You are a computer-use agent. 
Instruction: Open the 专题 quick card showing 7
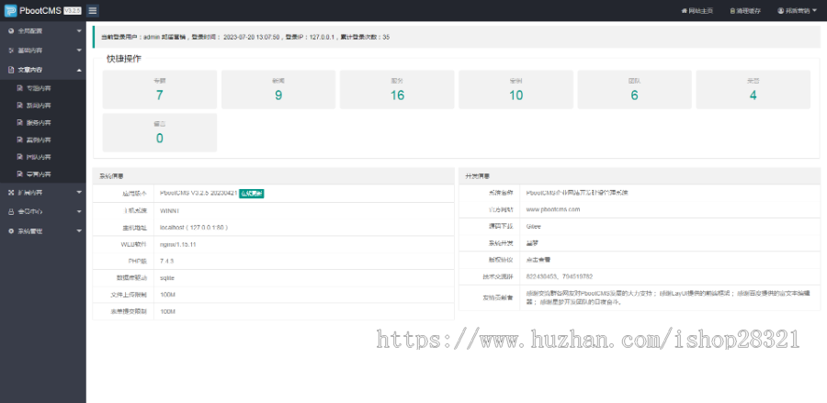(x=159, y=90)
